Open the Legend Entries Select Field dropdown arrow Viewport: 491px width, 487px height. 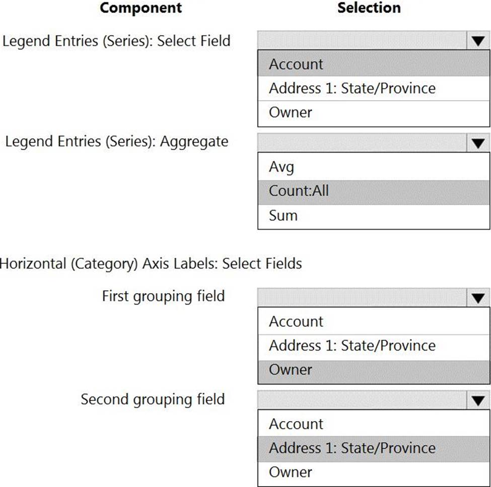[x=477, y=41]
